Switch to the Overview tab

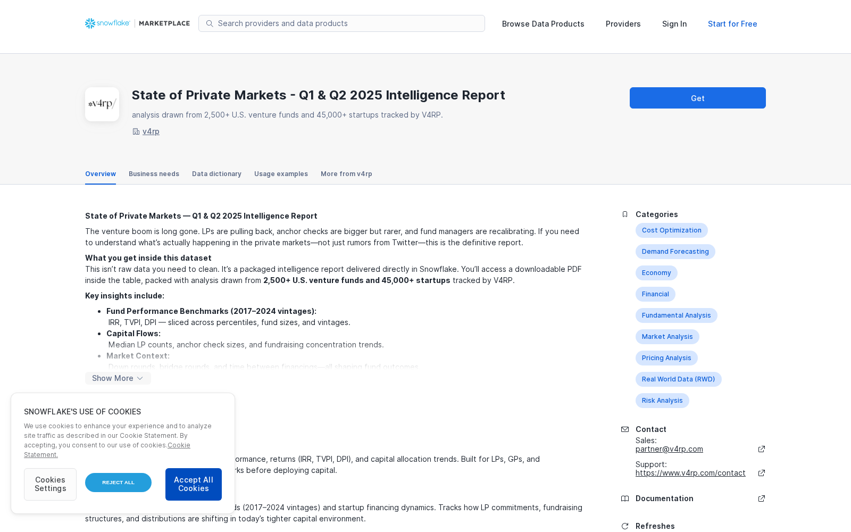point(101,174)
